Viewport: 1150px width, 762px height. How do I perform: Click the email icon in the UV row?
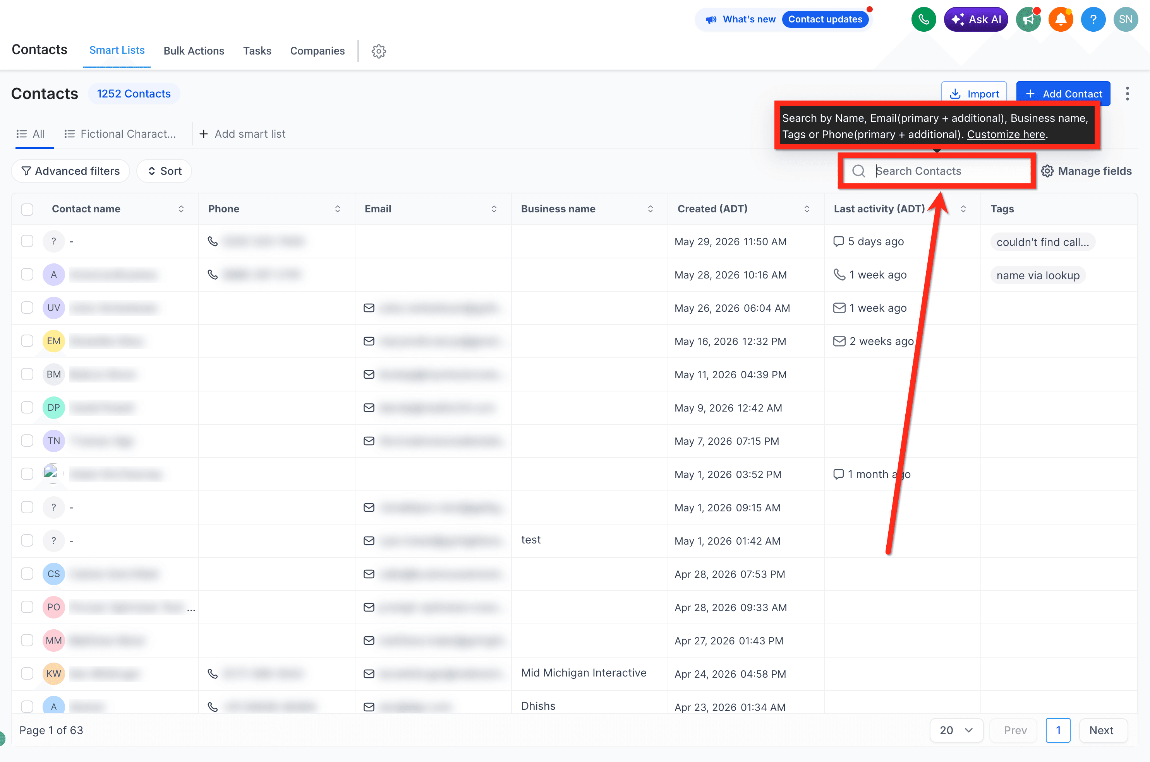(369, 308)
